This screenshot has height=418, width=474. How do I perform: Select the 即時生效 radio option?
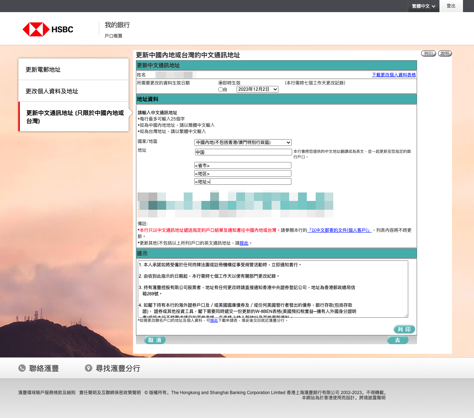point(220,83)
